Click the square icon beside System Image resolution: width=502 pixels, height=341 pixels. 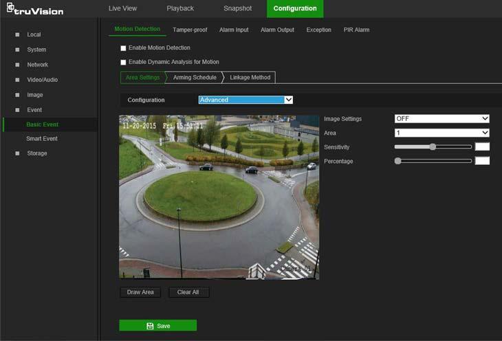tap(17, 49)
